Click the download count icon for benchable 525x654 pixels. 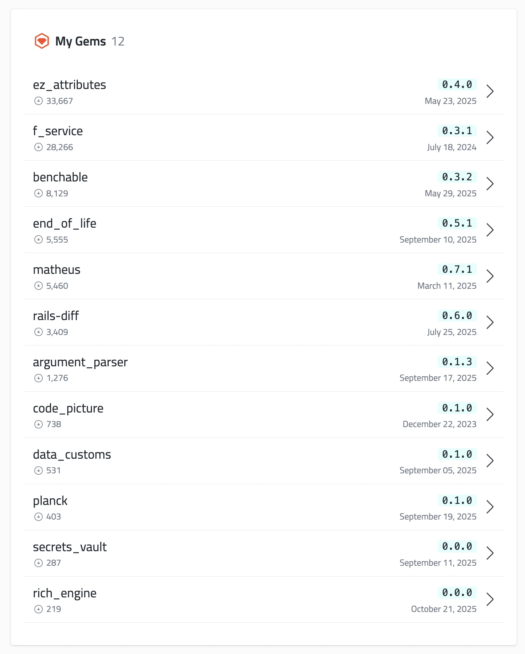(x=39, y=194)
